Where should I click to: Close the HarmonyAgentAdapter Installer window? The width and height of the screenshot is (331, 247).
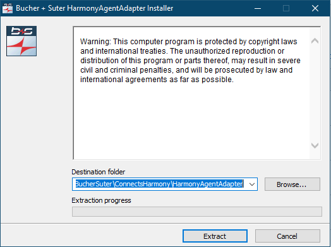coord(315,8)
